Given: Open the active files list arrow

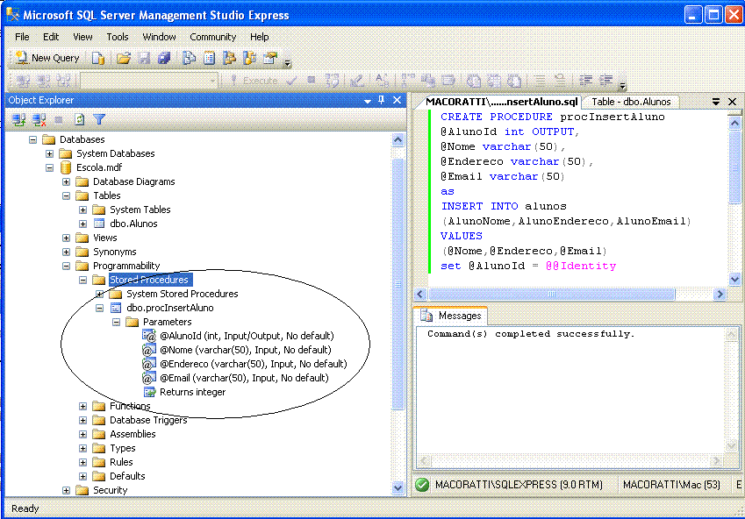Looking at the screenshot, I should 715,102.
